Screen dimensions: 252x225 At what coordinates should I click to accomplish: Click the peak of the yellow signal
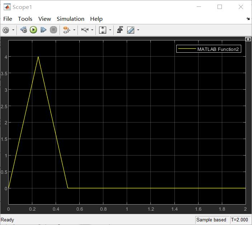click(x=38, y=57)
